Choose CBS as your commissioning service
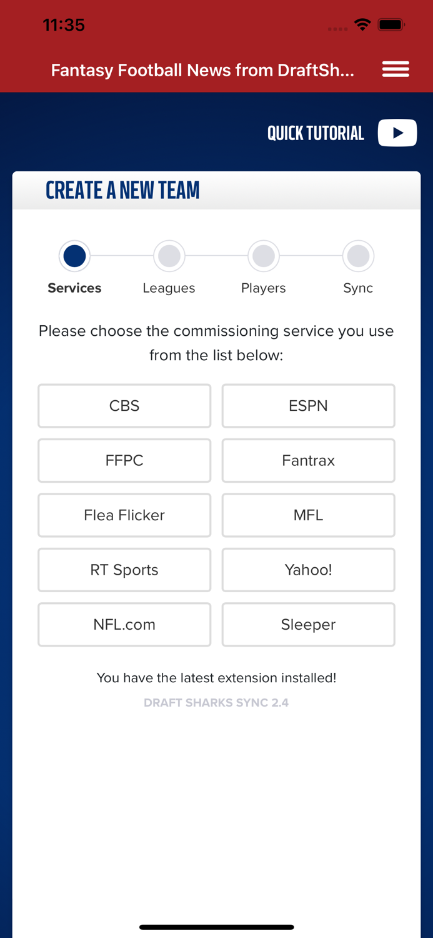Image resolution: width=433 pixels, height=938 pixels. (124, 406)
